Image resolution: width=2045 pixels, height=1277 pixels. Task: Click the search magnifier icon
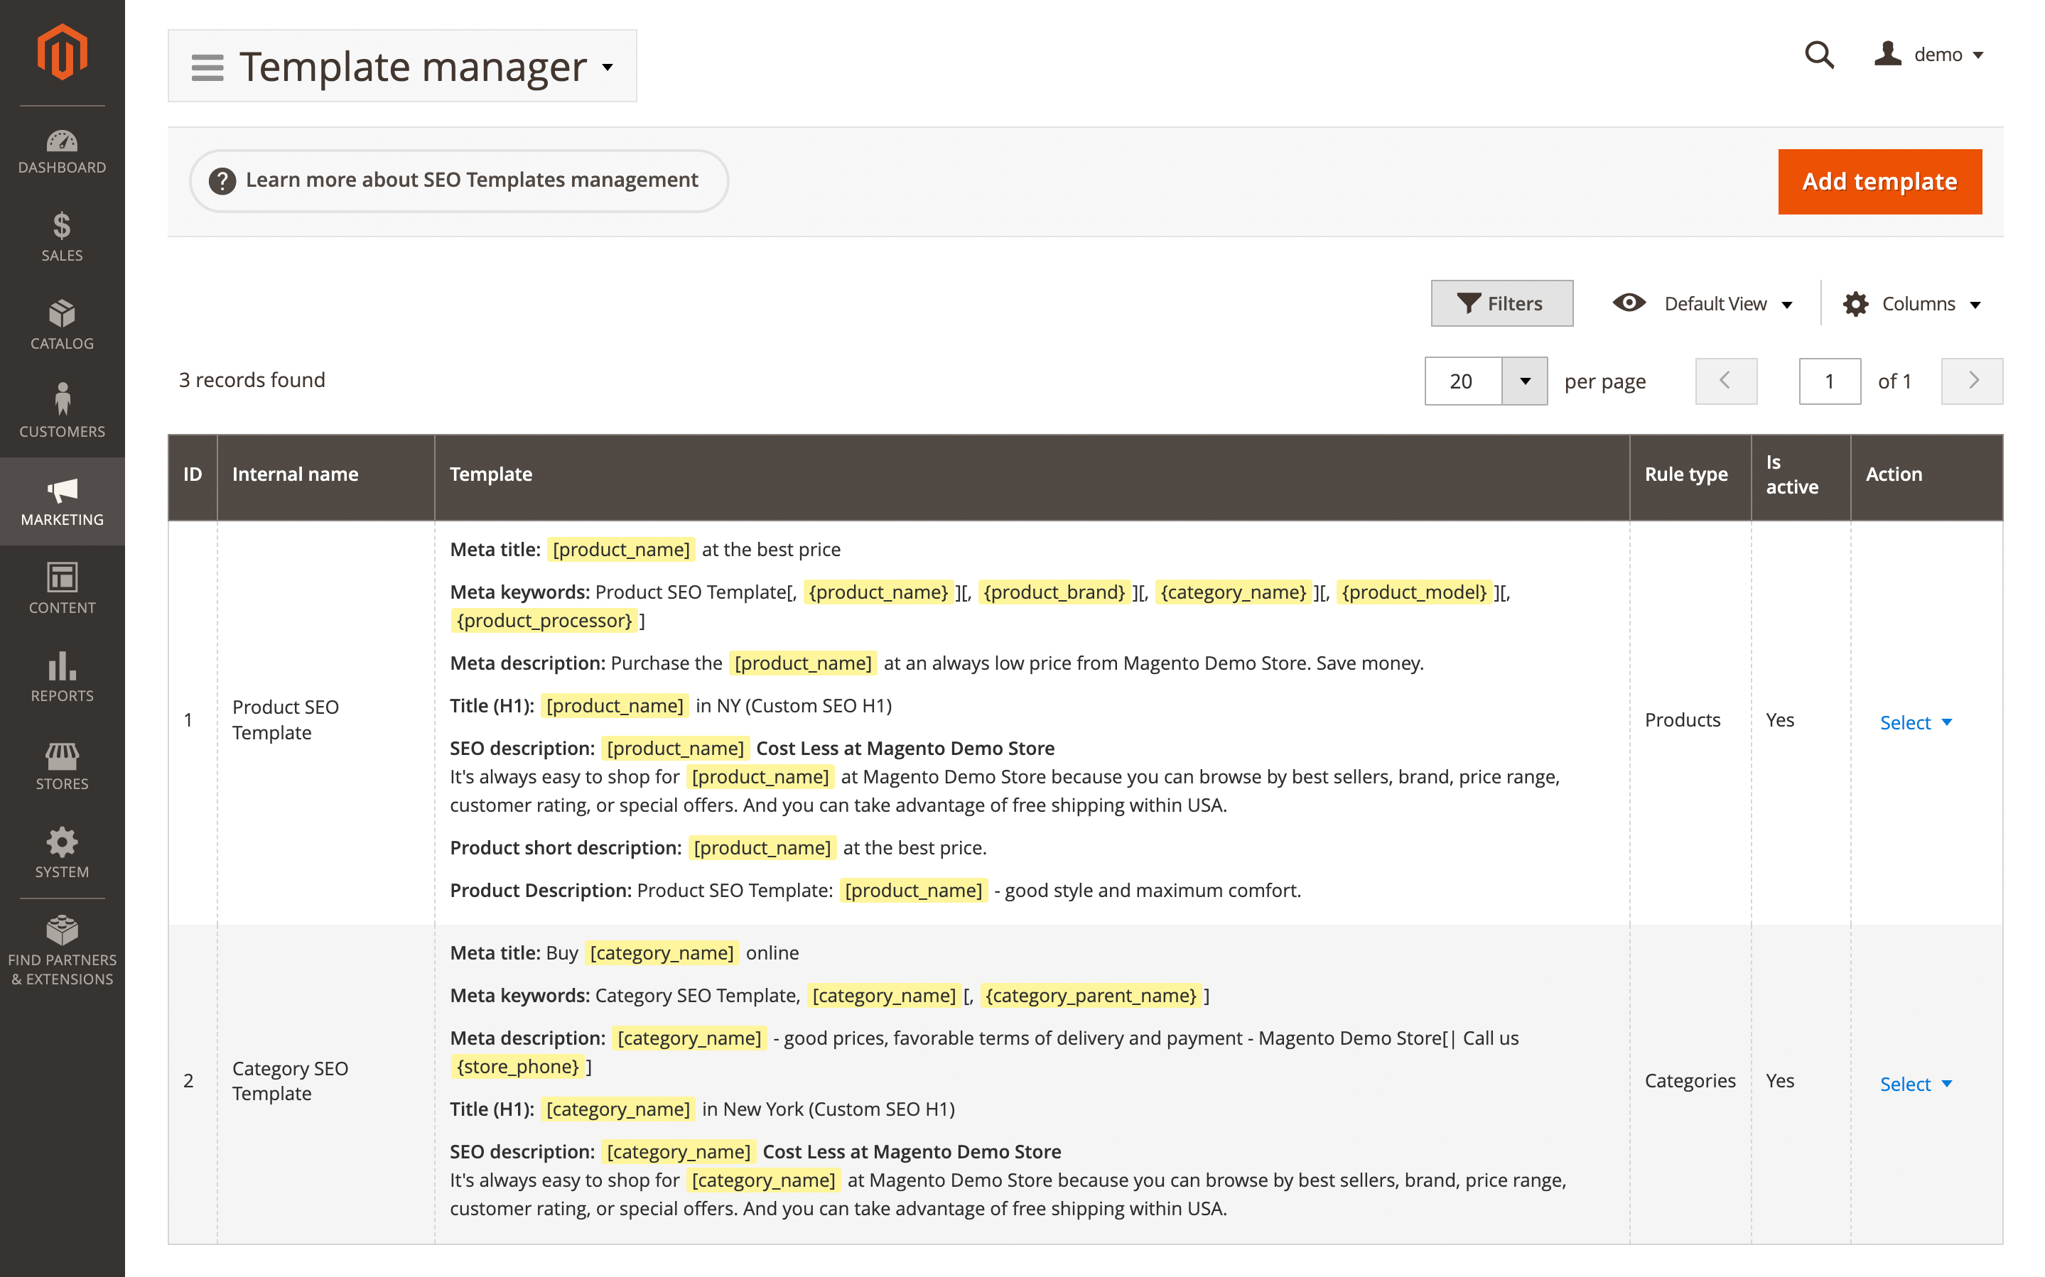pos(1818,55)
